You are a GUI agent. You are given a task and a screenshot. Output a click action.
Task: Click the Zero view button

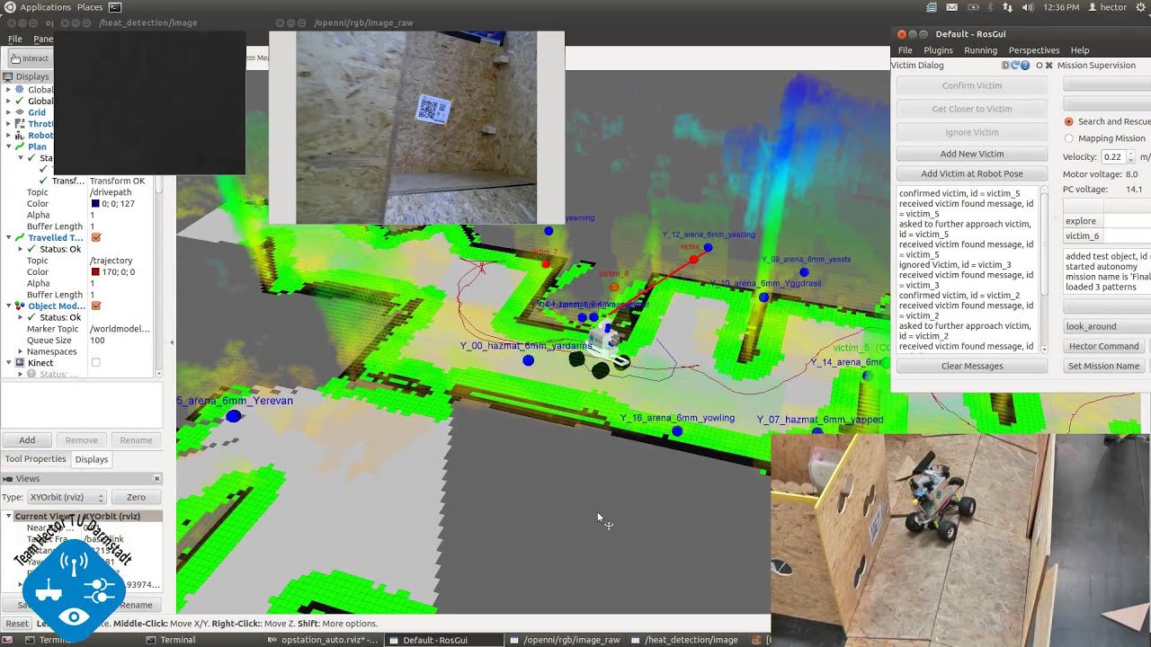[136, 497]
